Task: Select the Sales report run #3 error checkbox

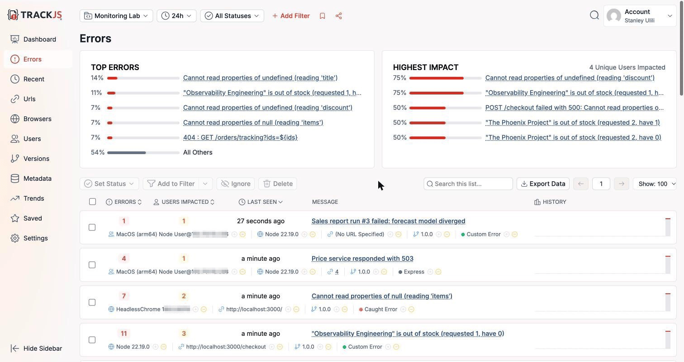Action: click(92, 227)
